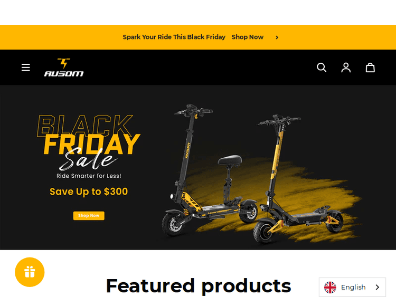Viewport: 396px width, 297px height.
Task: Click Save Up to $300 text
Action: (x=89, y=191)
